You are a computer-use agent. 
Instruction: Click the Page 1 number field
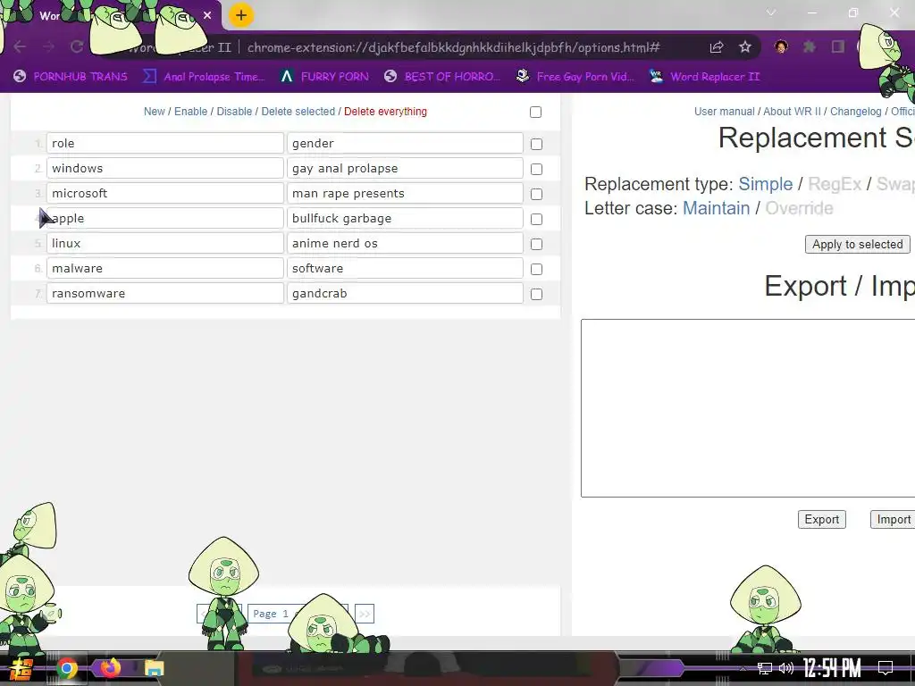coord(298,614)
